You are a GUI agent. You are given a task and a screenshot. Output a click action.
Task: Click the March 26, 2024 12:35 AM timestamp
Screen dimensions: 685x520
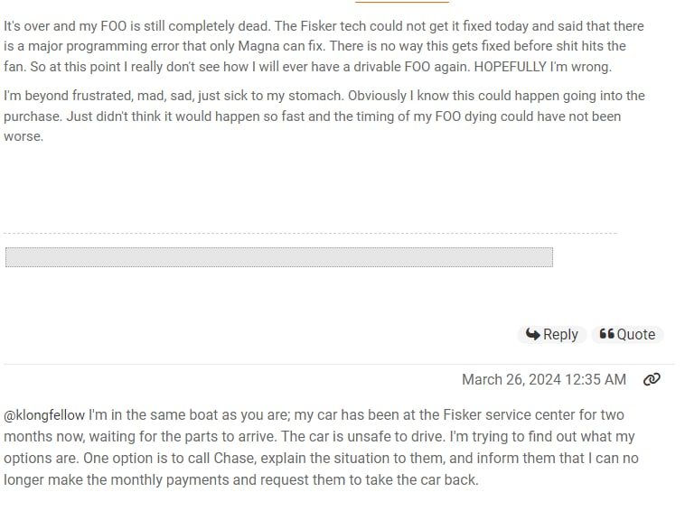[544, 379]
